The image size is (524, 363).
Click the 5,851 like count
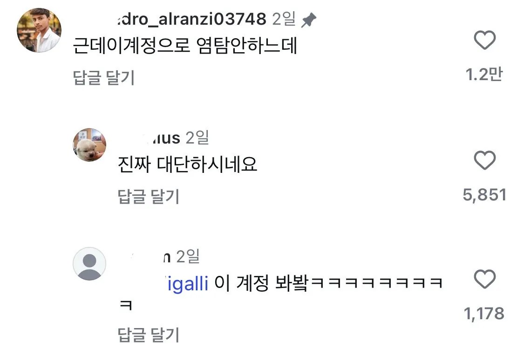(484, 194)
